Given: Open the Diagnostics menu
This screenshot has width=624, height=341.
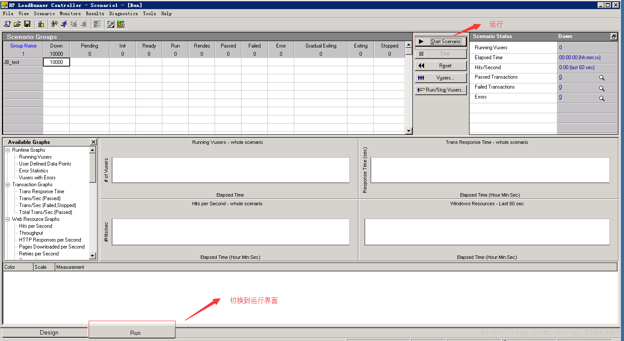Looking at the screenshot, I should pyautogui.click(x=123, y=13).
